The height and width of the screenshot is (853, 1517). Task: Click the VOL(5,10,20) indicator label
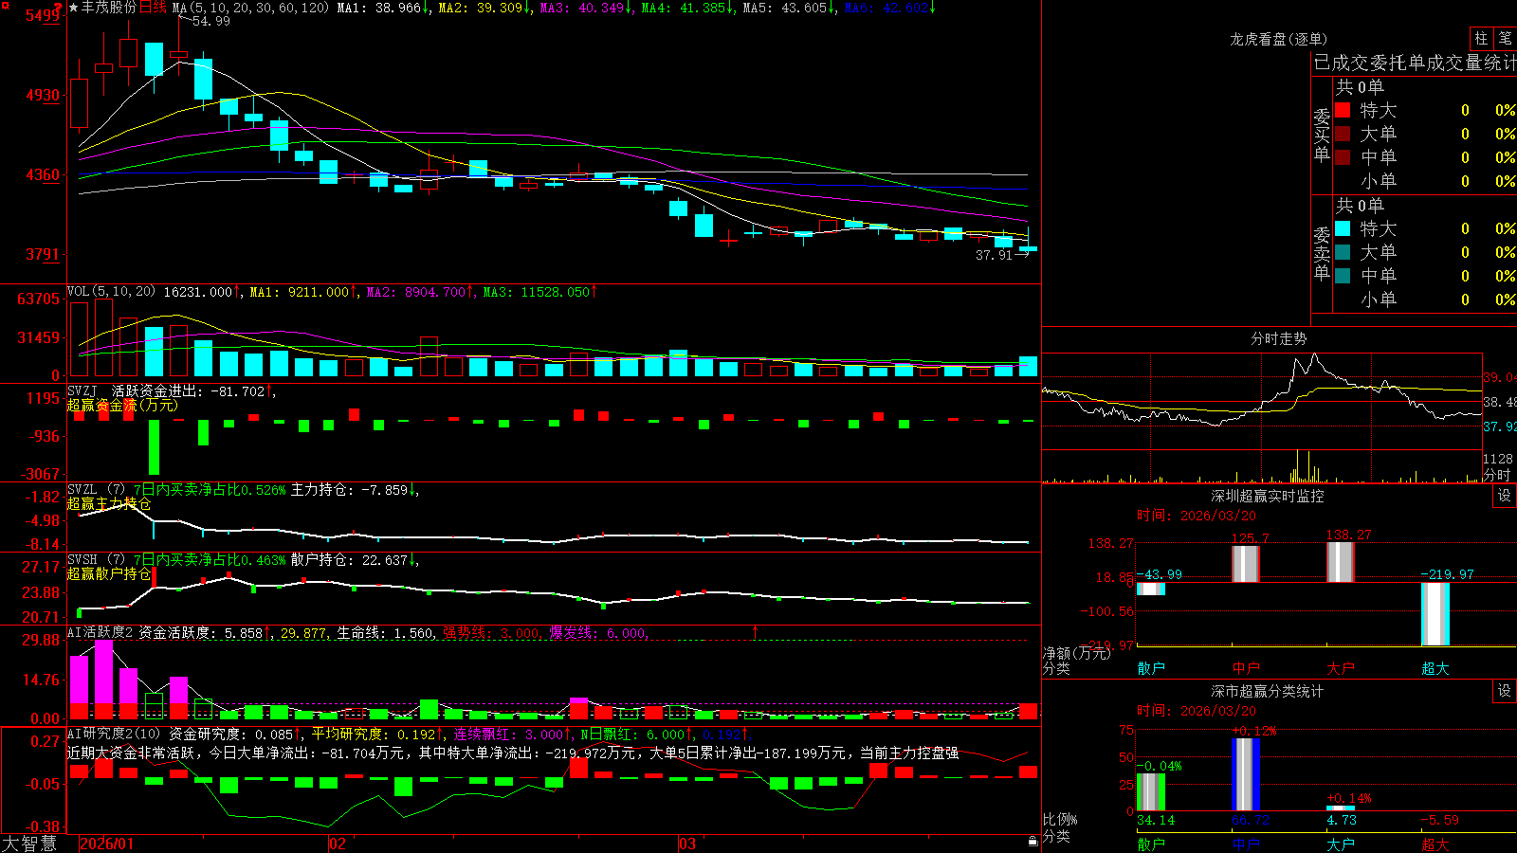111,292
